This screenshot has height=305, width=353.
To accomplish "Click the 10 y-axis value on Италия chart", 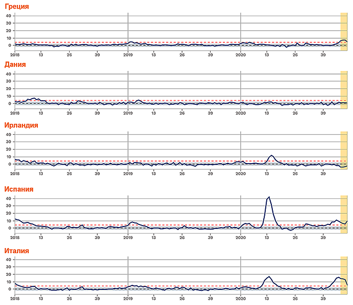I will [x=9, y=282].
